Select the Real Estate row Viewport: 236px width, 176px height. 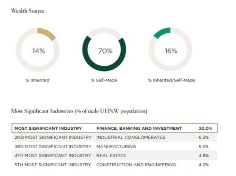click(115, 155)
